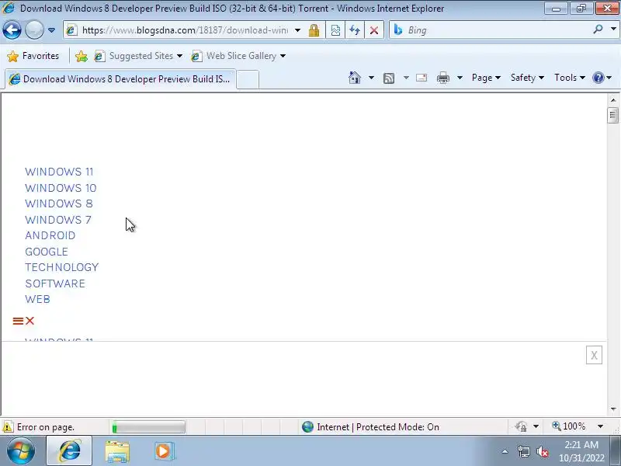Launch Windows Media Player from taskbar
621x466 pixels.
pyautogui.click(x=164, y=451)
